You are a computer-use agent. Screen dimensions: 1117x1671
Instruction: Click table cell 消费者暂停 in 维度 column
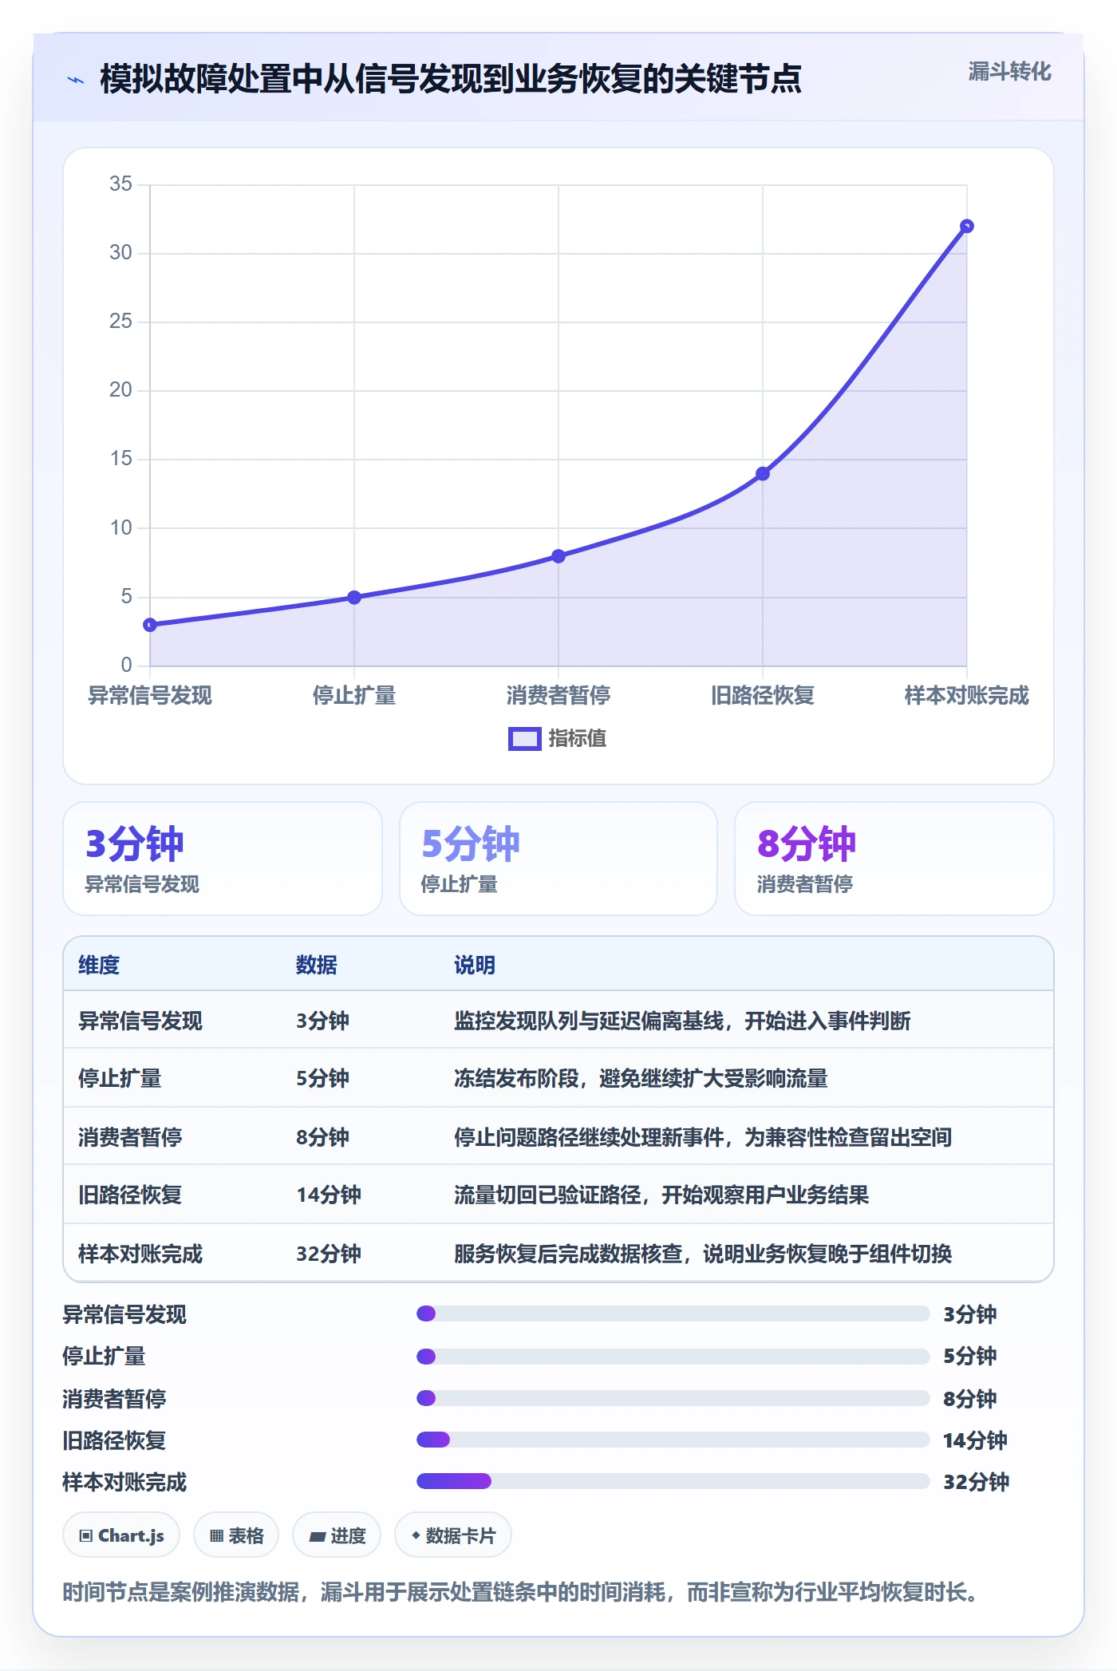coord(130,1137)
